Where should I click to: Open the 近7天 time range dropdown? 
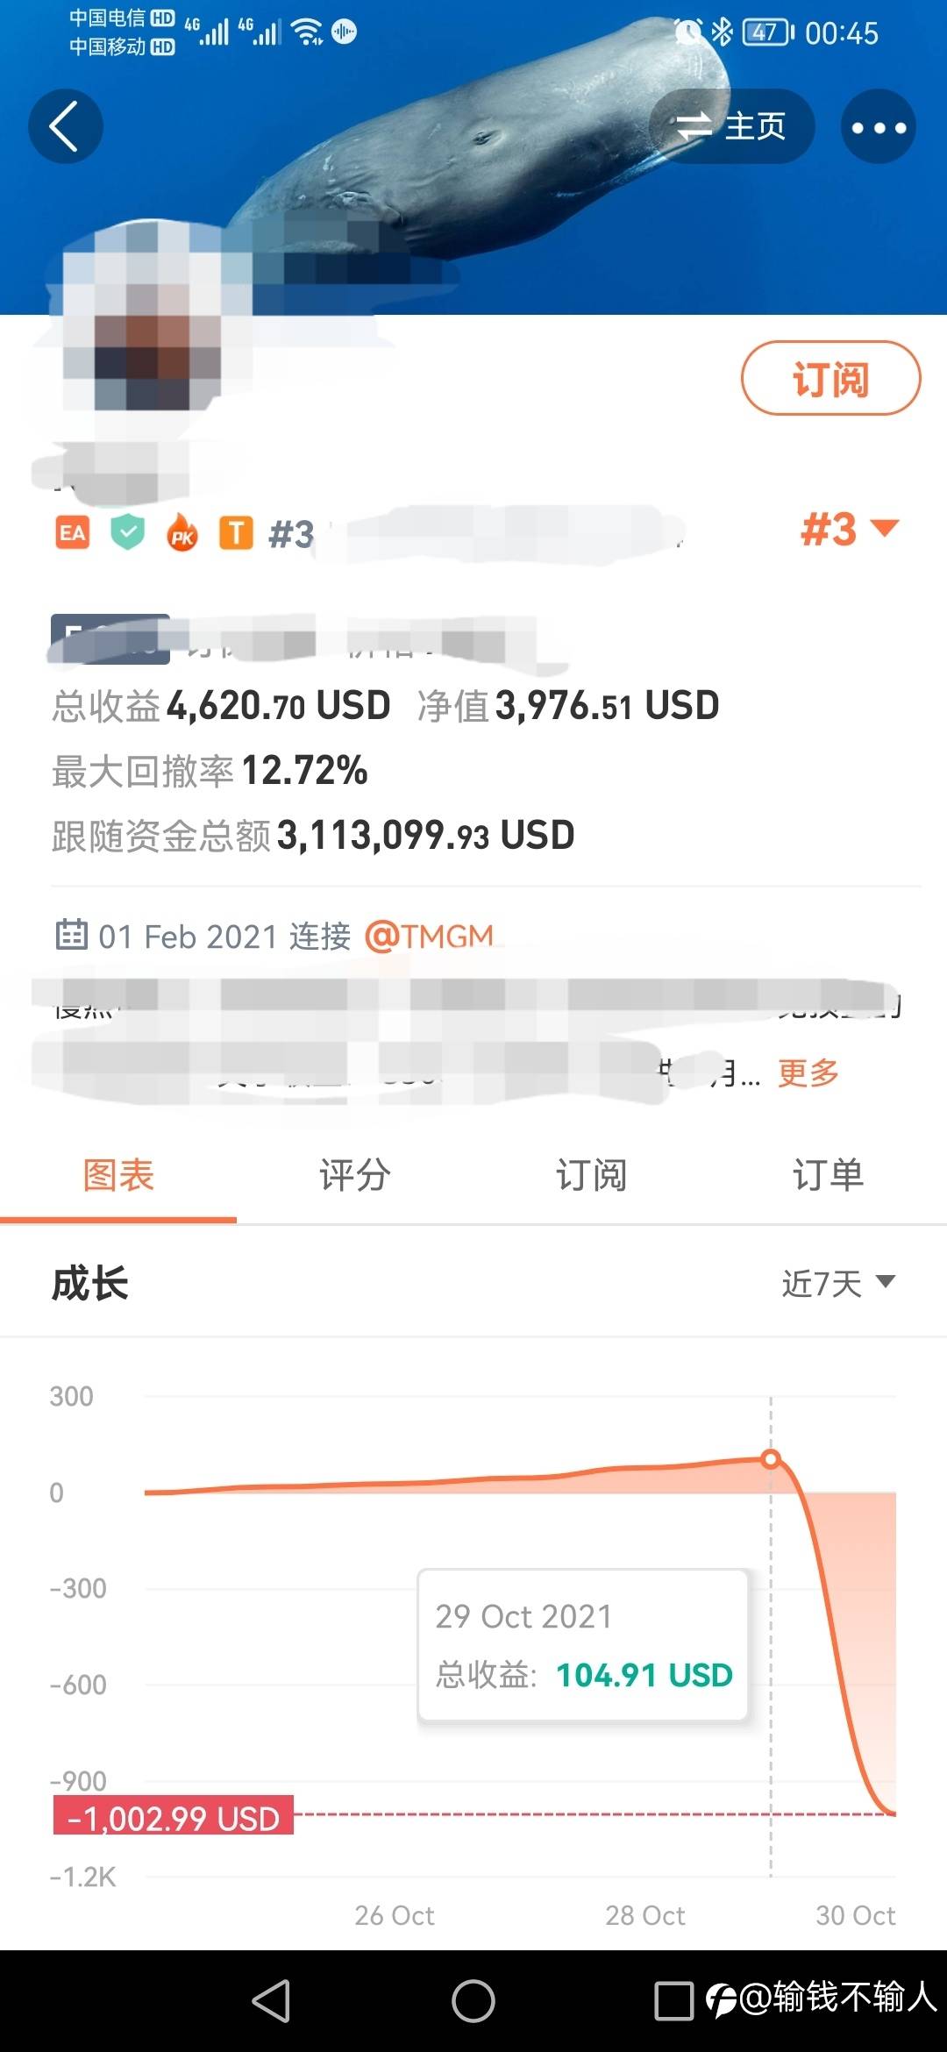pyautogui.click(x=838, y=1284)
